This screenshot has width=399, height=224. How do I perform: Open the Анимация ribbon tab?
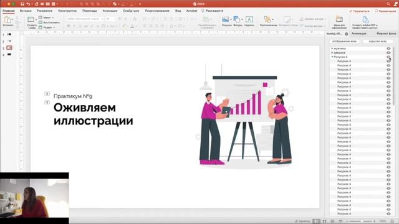click(110, 11)
